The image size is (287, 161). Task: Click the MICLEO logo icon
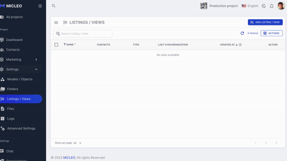coord(2,6)
